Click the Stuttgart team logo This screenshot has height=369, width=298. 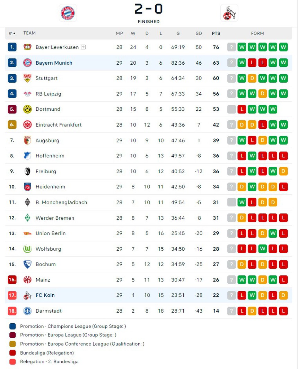click(27, 78)
